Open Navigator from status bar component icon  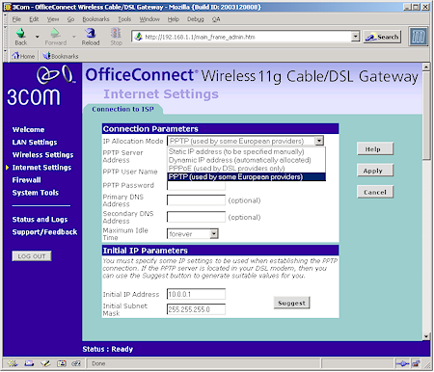coord(13,363)
